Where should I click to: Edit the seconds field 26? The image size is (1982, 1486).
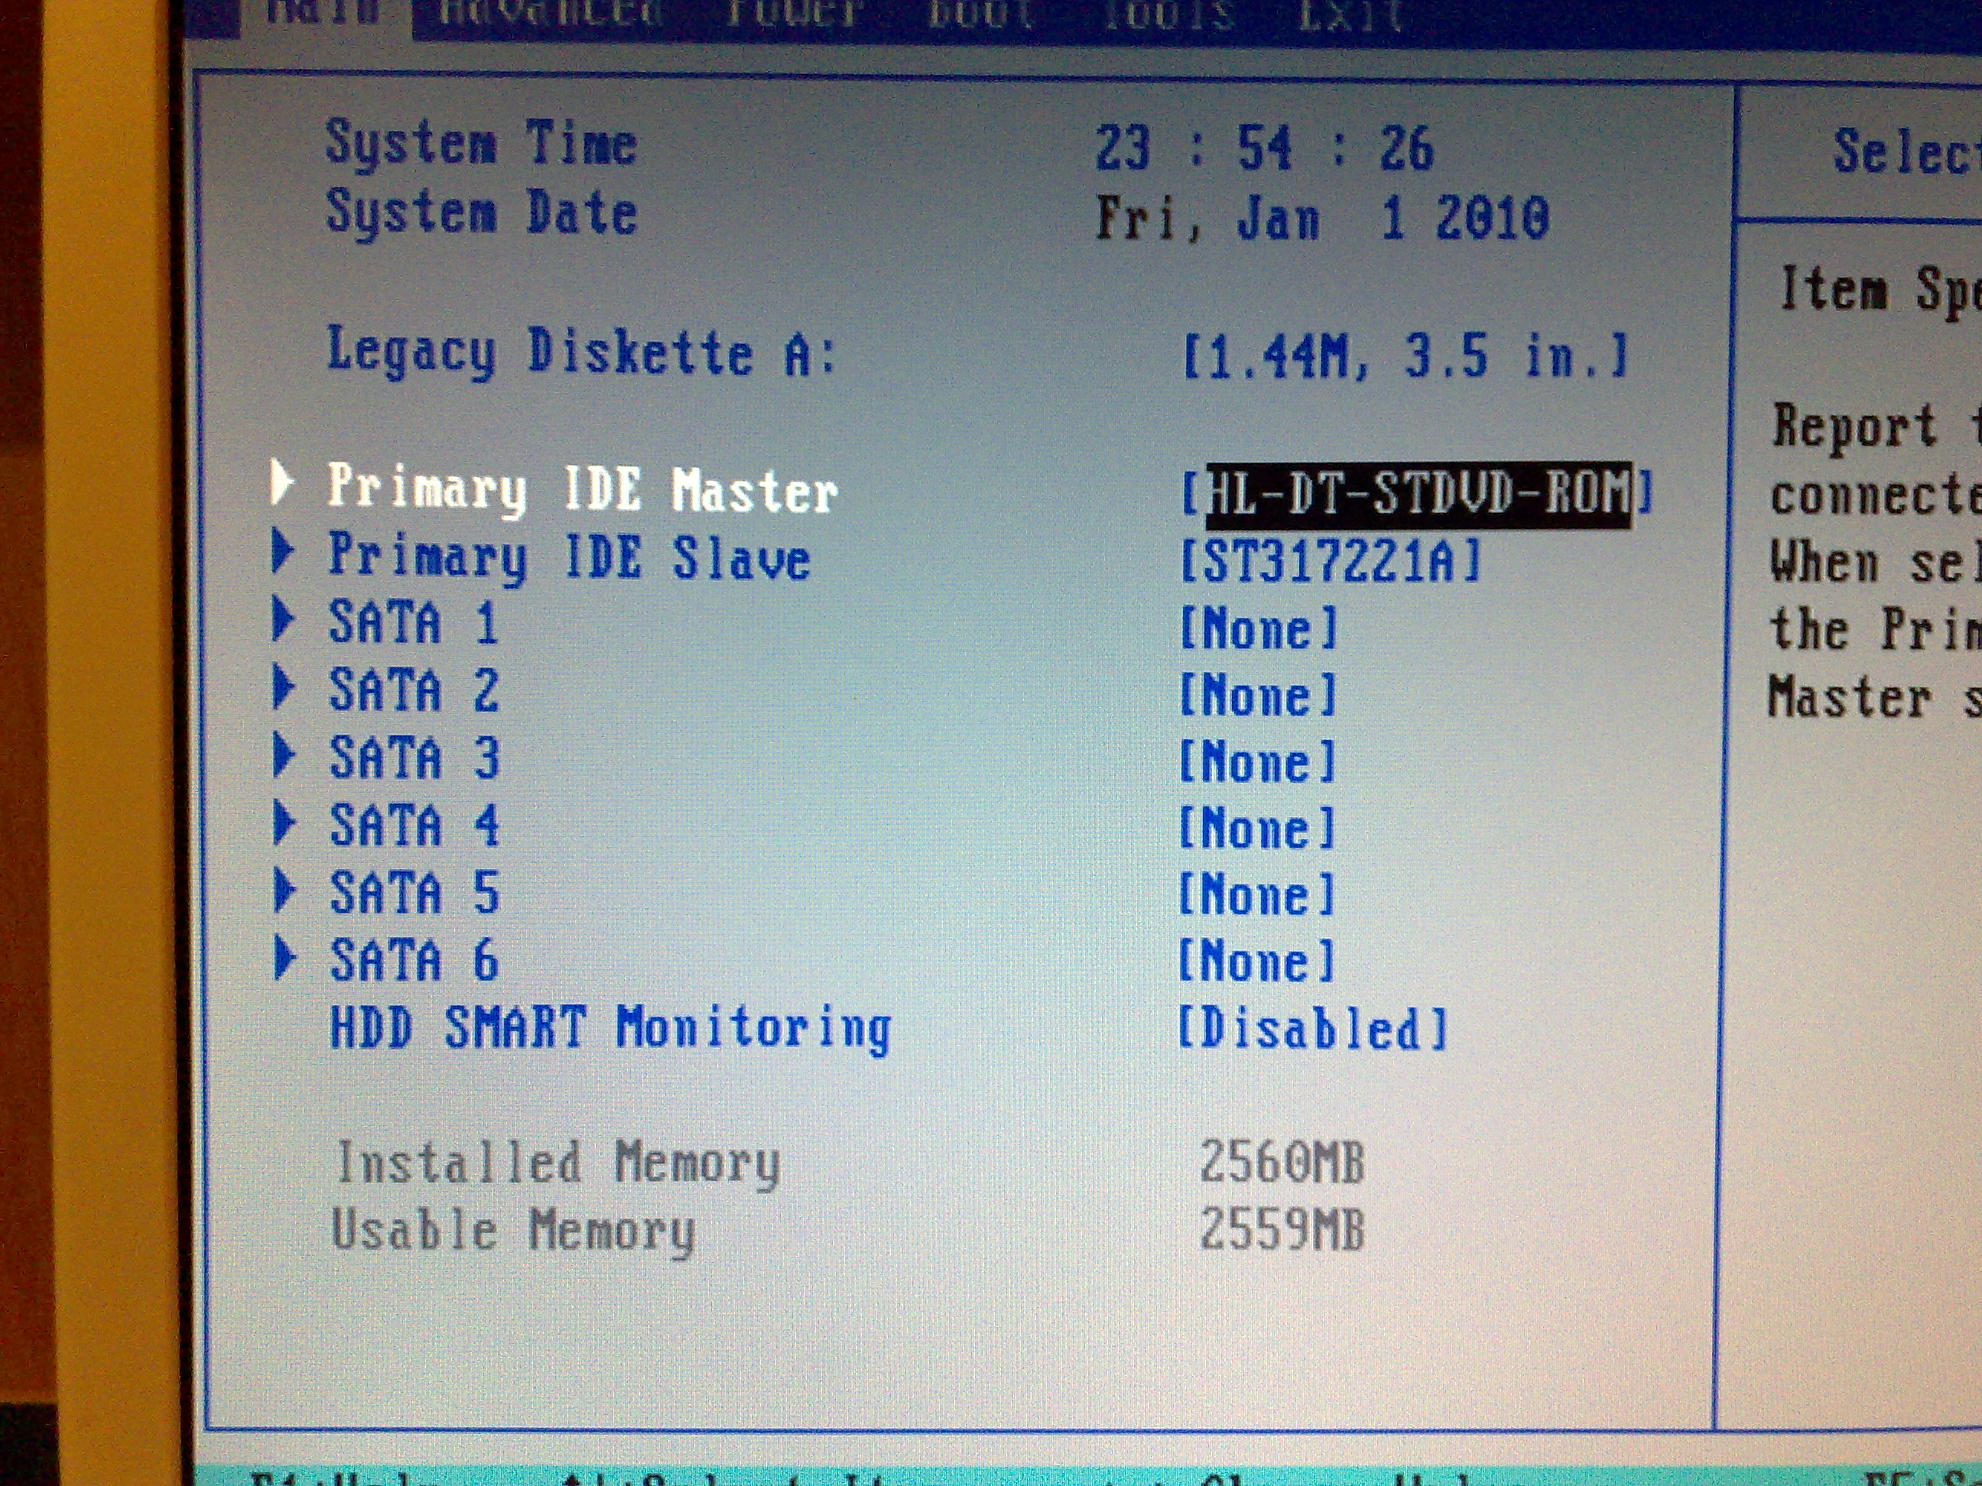pos(1406,149)
